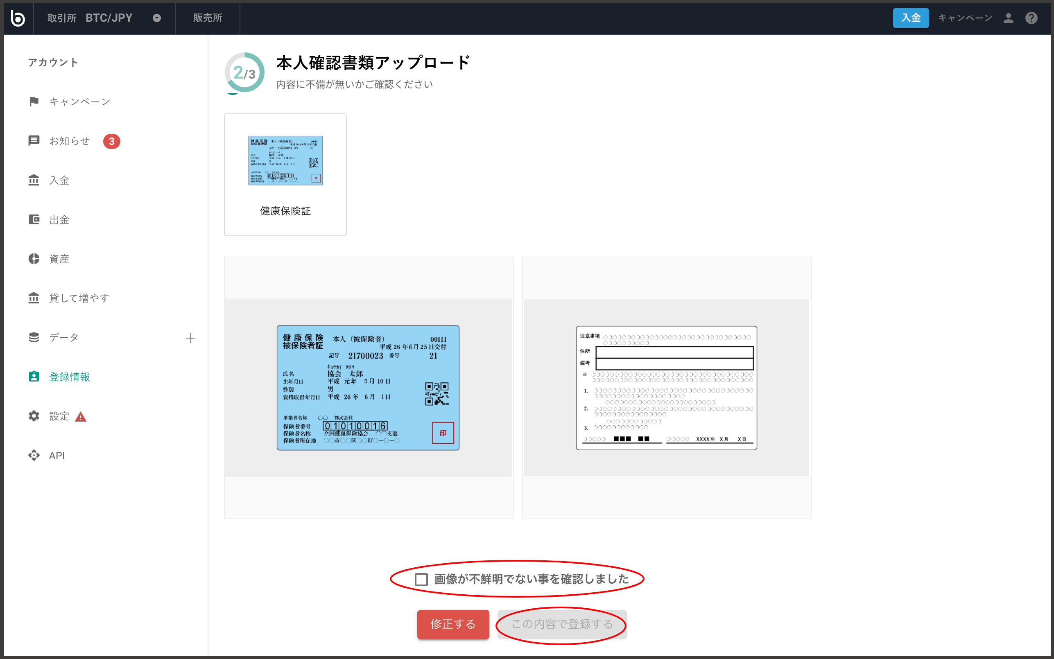Check 画像が不鮮明でない事を確認しました checkbox
The width and height of the screenshot is (1054, 659).
[x=421, y=579]
